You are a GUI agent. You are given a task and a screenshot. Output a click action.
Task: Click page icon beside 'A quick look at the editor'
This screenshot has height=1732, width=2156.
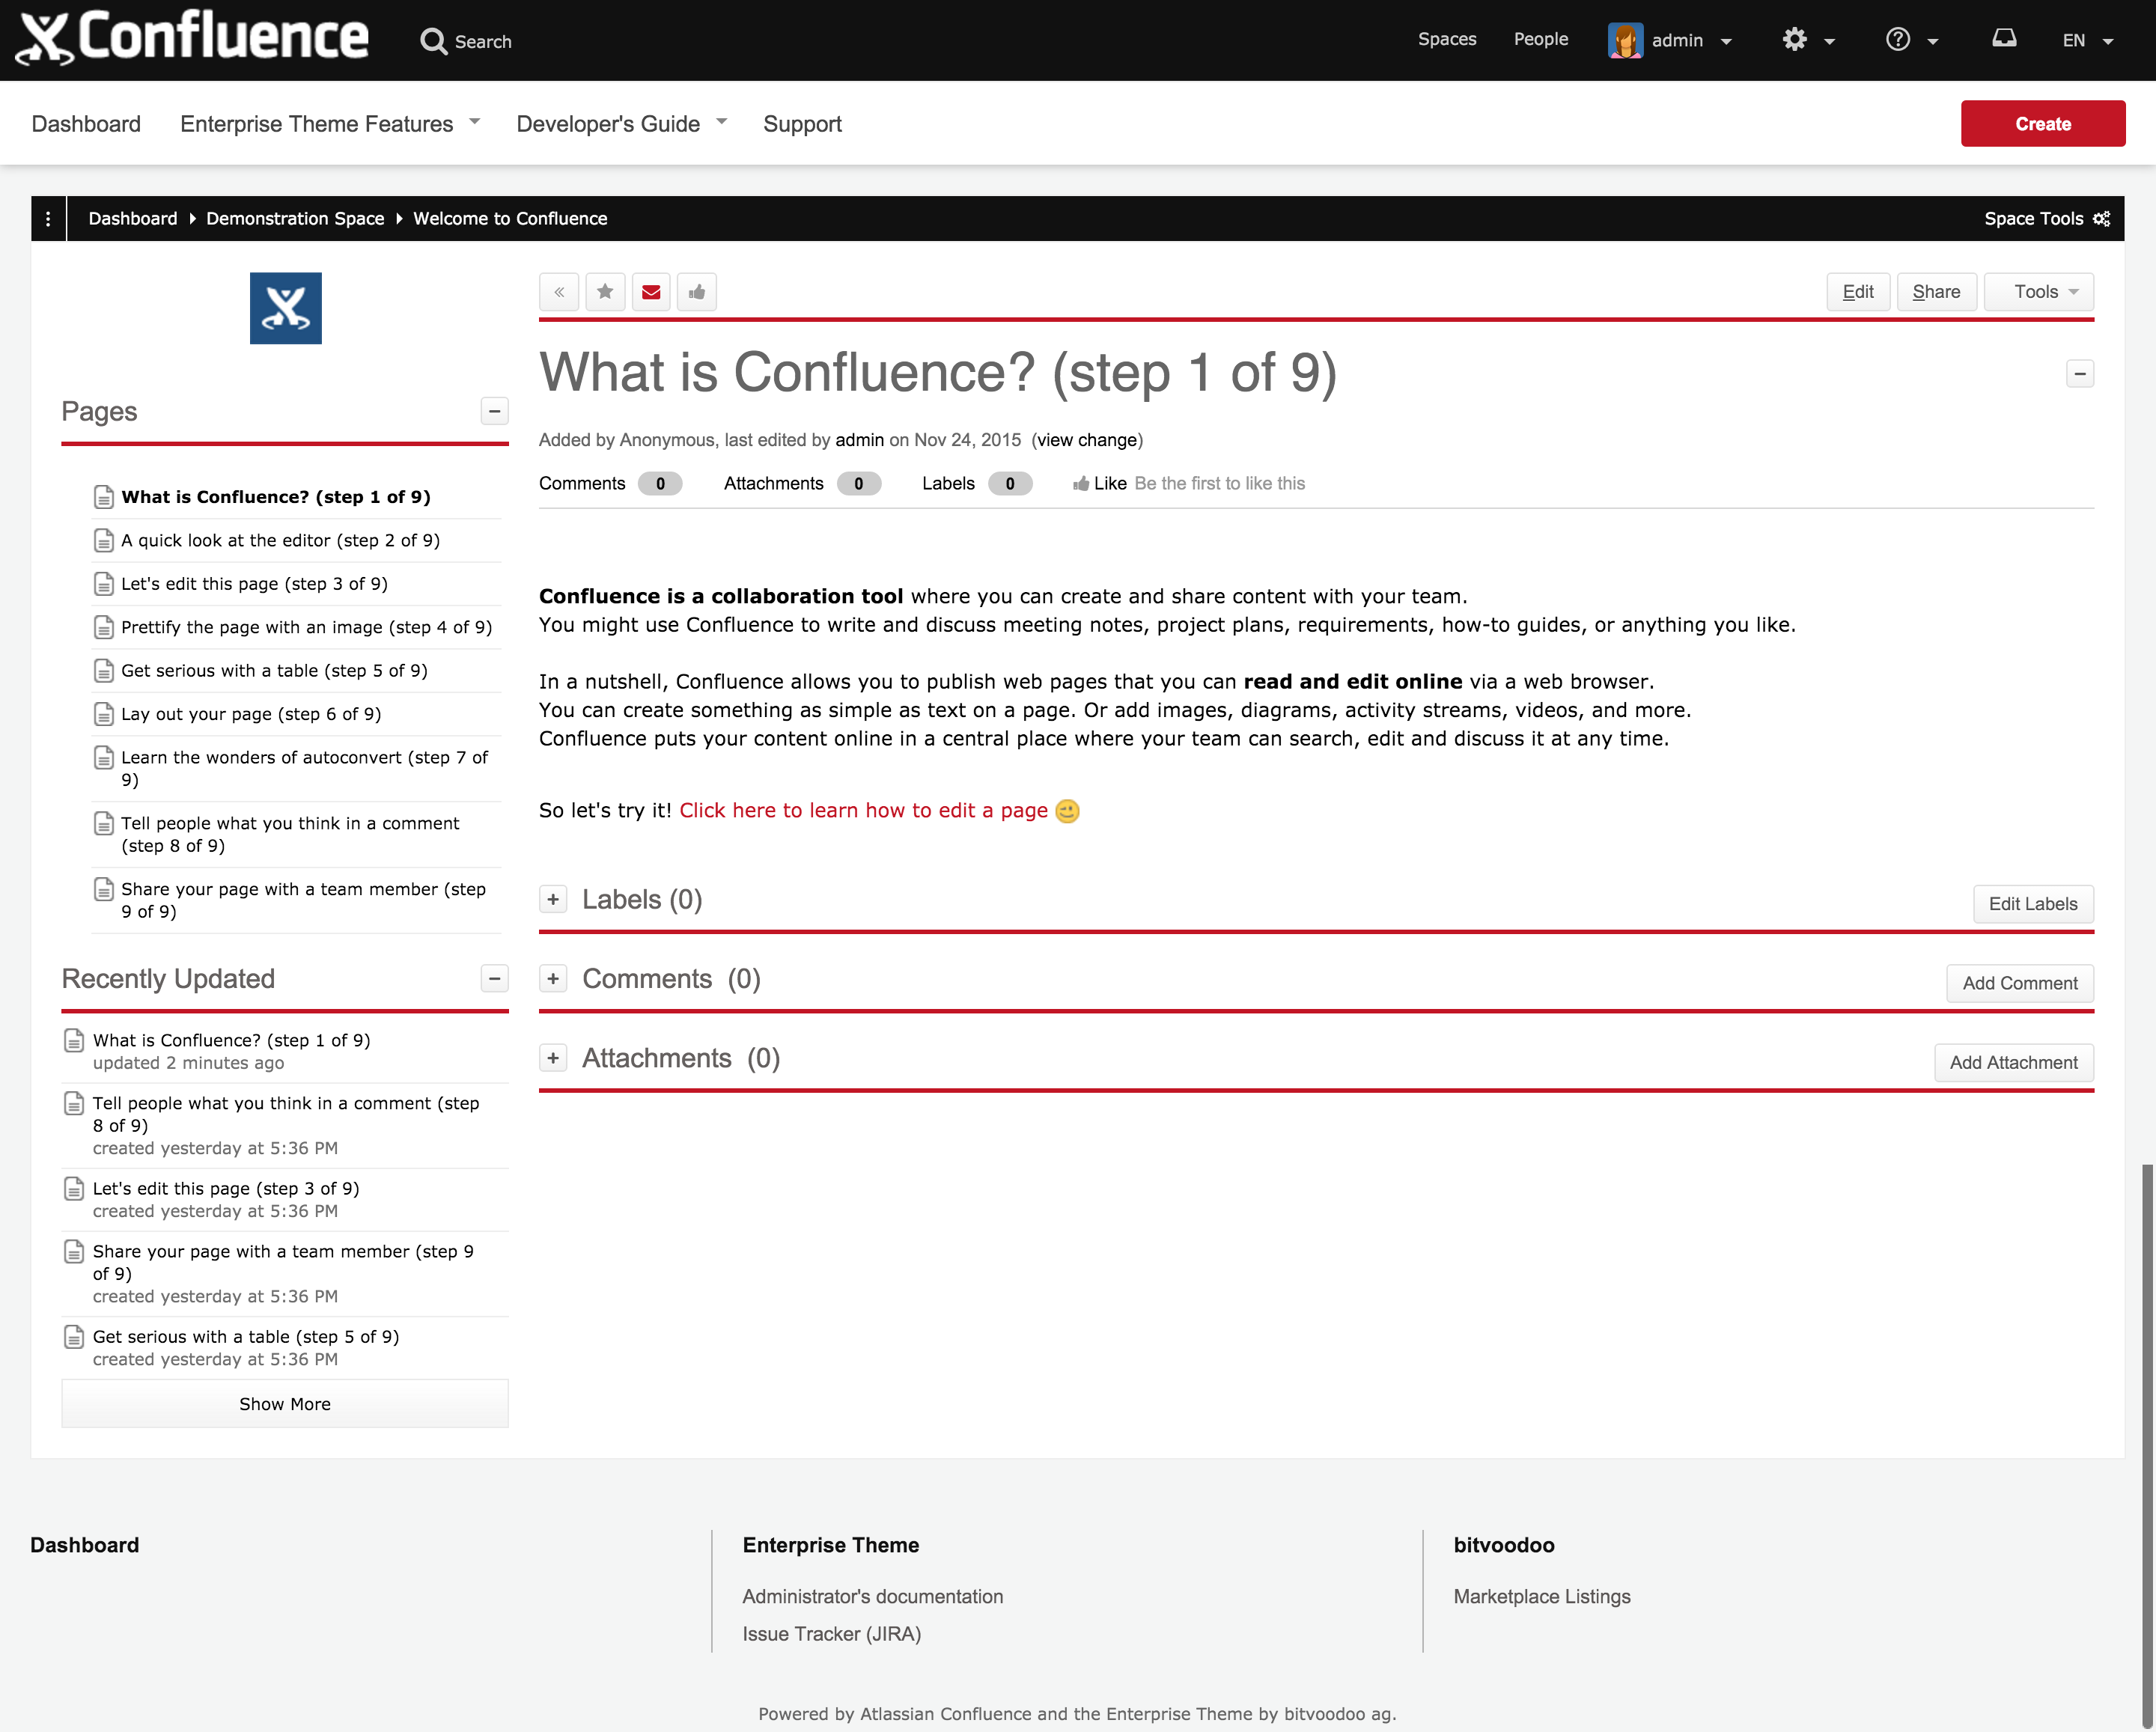(104, 541)
